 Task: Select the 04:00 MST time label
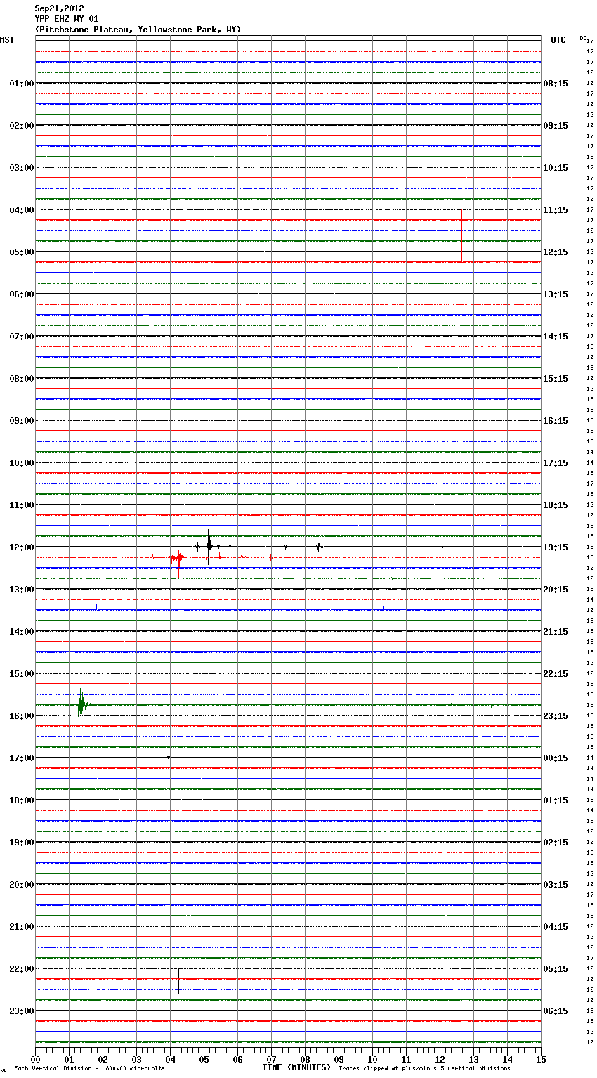pos(22,210)
